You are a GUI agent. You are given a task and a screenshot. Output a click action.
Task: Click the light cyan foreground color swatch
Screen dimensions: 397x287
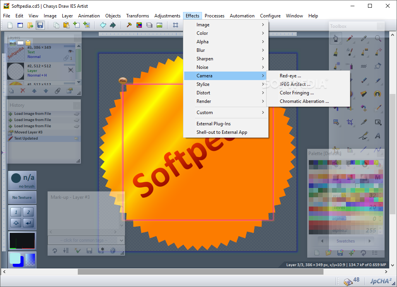pos(15,258)
